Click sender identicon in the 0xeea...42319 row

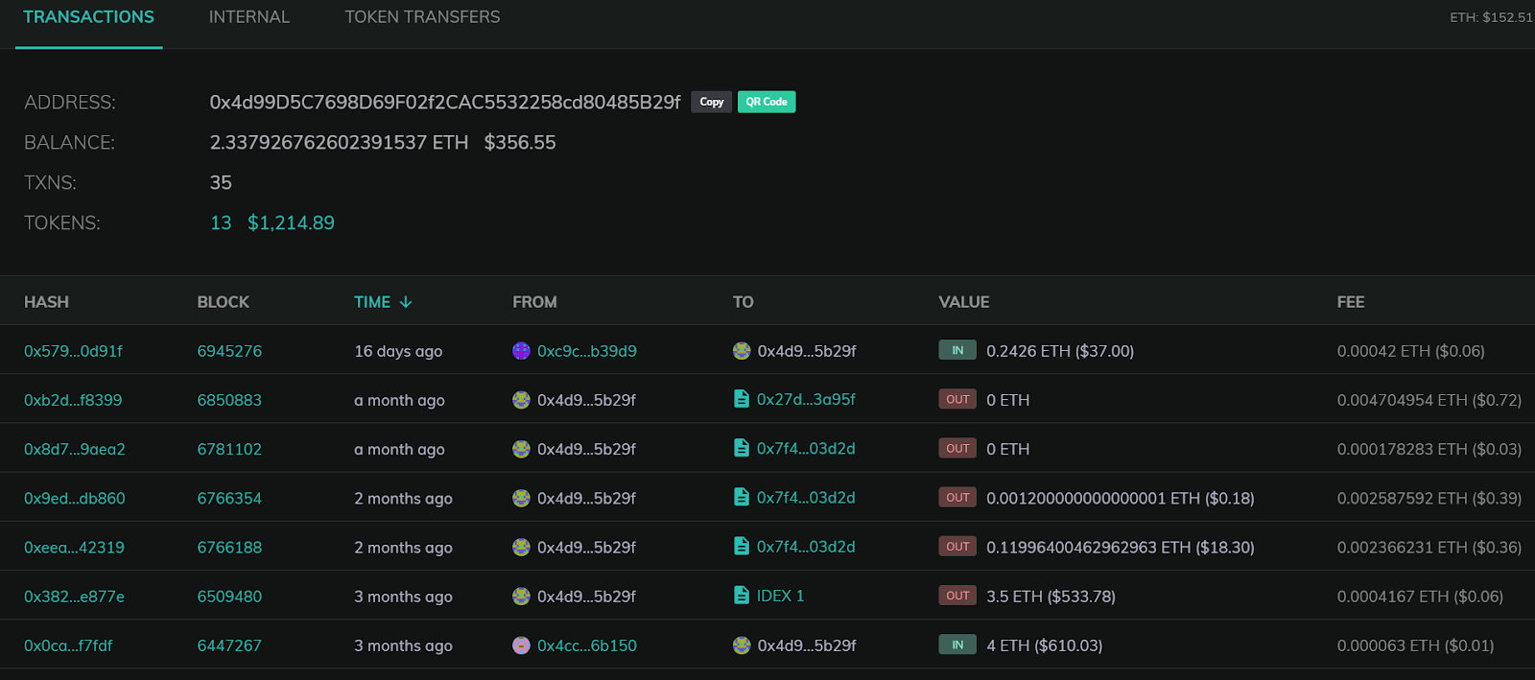pos(521,548)
